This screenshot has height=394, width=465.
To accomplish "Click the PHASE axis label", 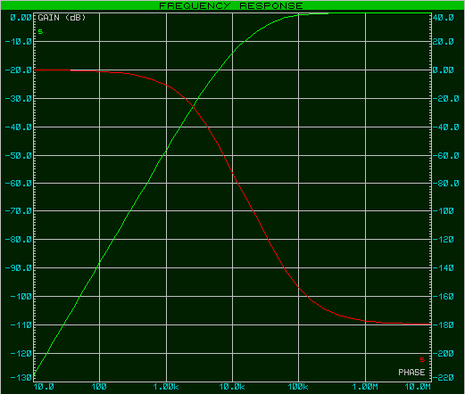I will tap(411, 373).
